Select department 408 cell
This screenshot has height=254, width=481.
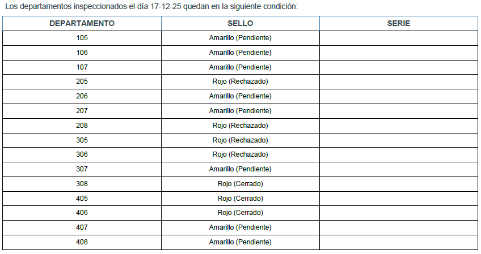82,242
